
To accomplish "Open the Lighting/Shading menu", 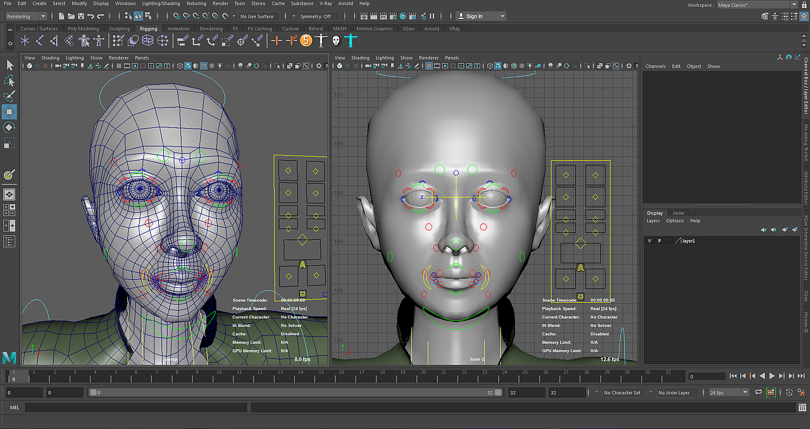I will point(161,3).
